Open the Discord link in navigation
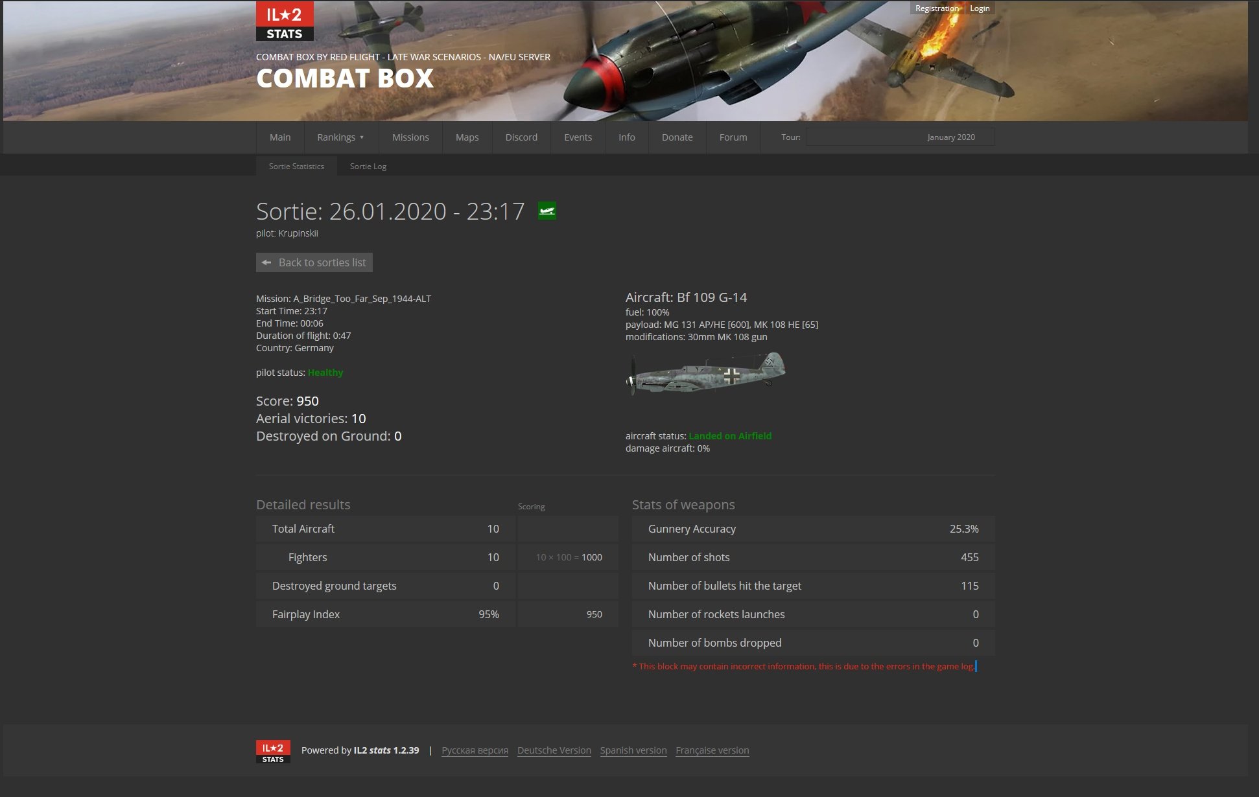 click(521, 137)
